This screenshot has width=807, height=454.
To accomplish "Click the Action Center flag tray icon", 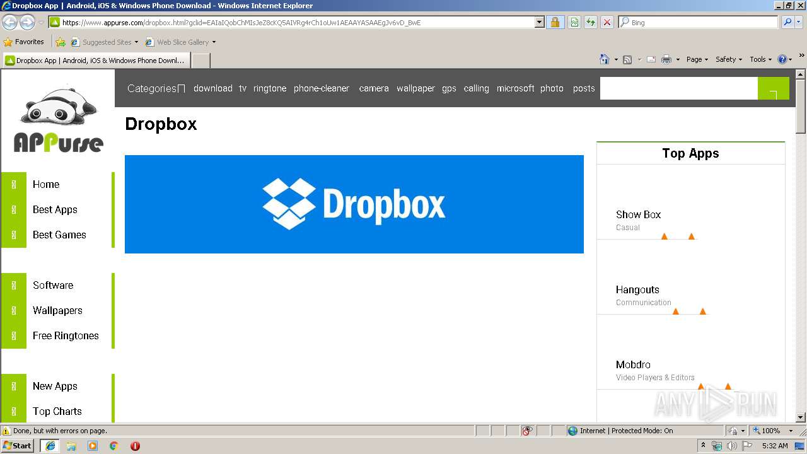I will pyautogui.click(x=747, y=446).
